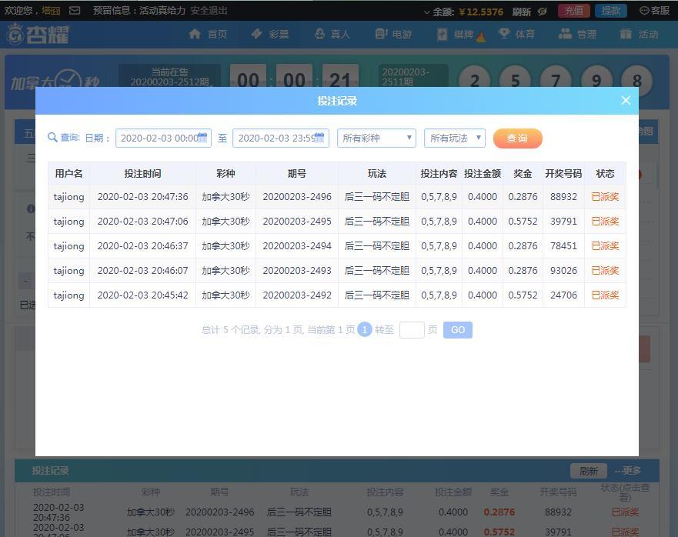678x537 pixels.
Task: Click 已派奖 status for period 20200203-2495
Action: 606,222
